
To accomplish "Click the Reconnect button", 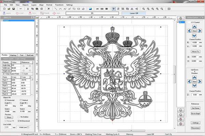I will tap(195, 128).
